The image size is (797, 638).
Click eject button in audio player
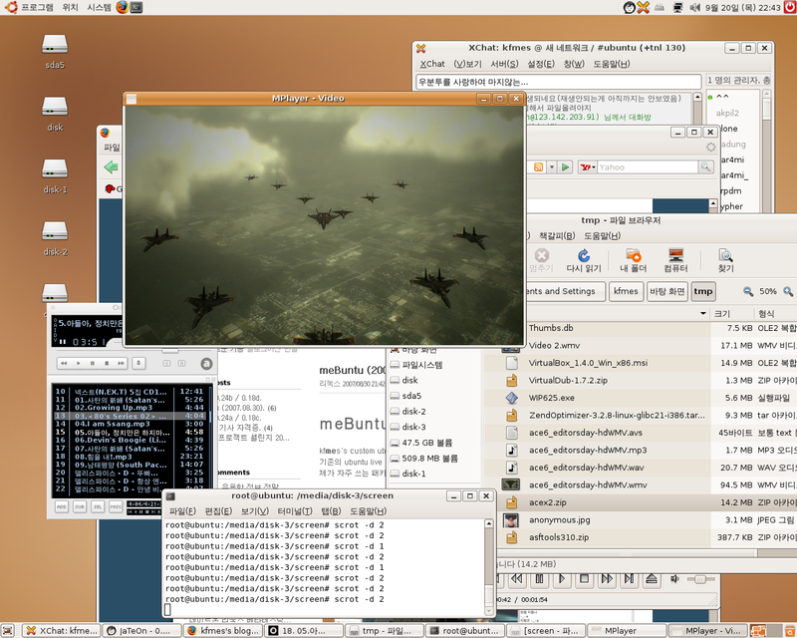tap(138, 363)
